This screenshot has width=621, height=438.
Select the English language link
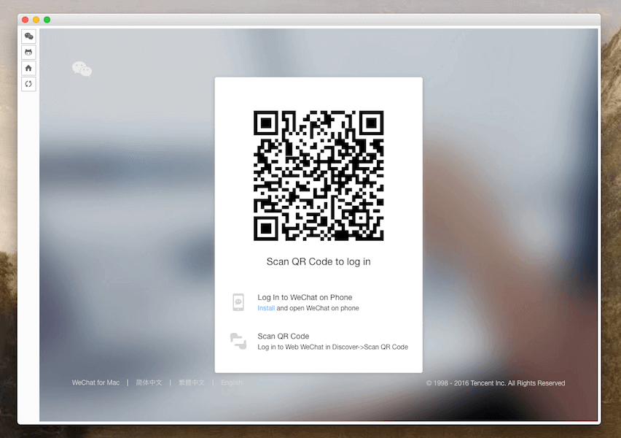pos(232,383)
